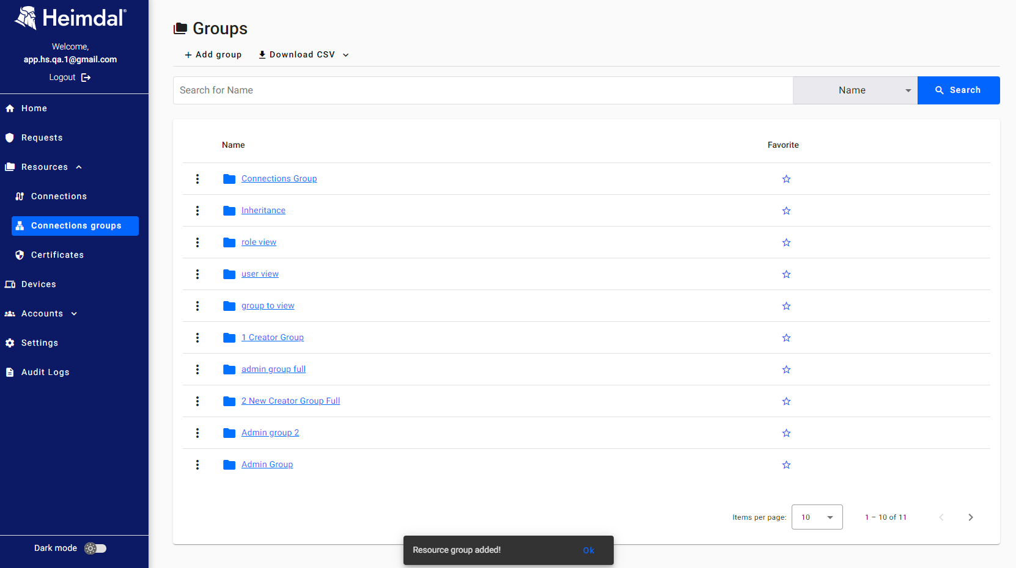Screen dimensions: 1016x568
Task: Open Audit Logs in sidebar
Action: (45, 373)
